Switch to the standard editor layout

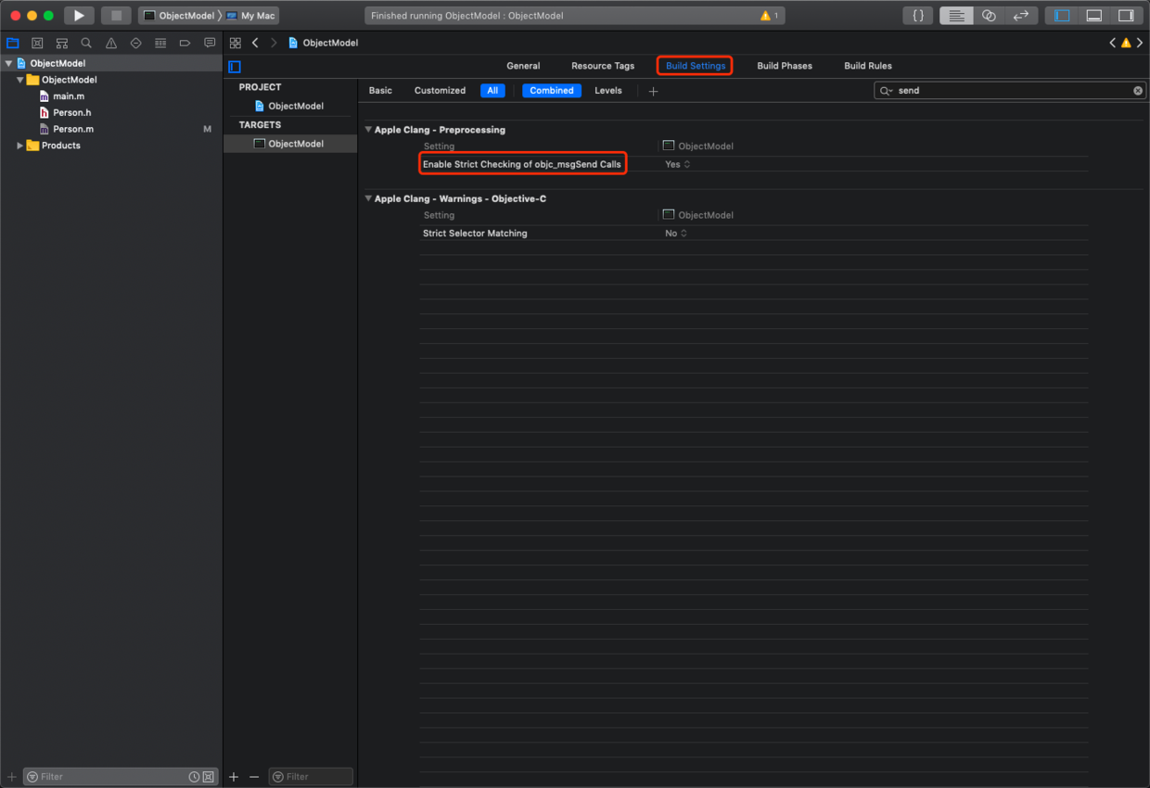pos(956,16)
